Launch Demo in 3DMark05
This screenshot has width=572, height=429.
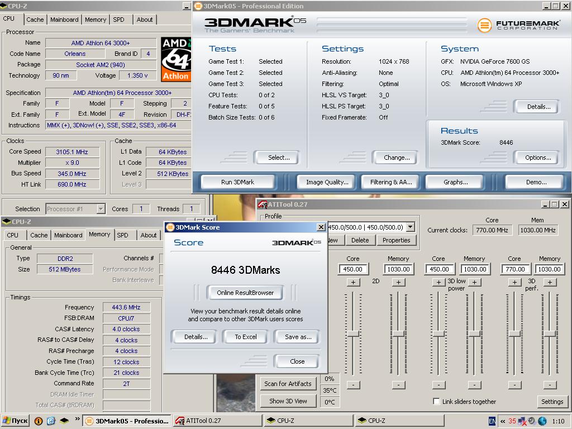(x=536, y=182)
